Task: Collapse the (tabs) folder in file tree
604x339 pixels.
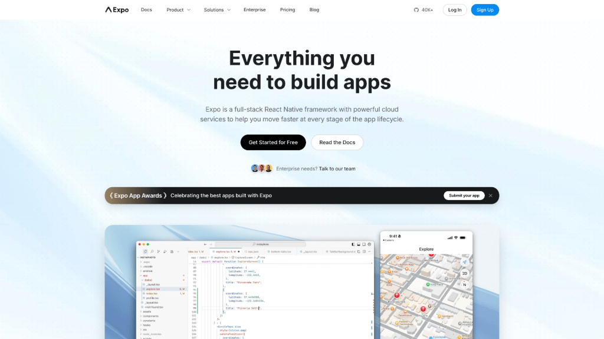Action: tap(148, 280)
